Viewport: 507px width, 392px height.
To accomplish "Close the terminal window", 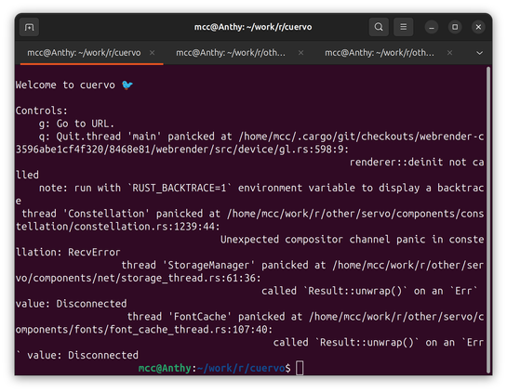I will coord(478,27).
